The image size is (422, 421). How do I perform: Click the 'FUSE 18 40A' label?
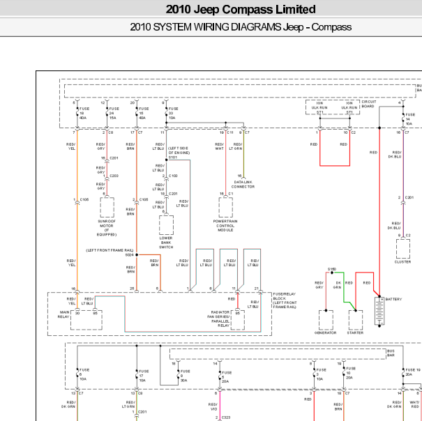84,113
